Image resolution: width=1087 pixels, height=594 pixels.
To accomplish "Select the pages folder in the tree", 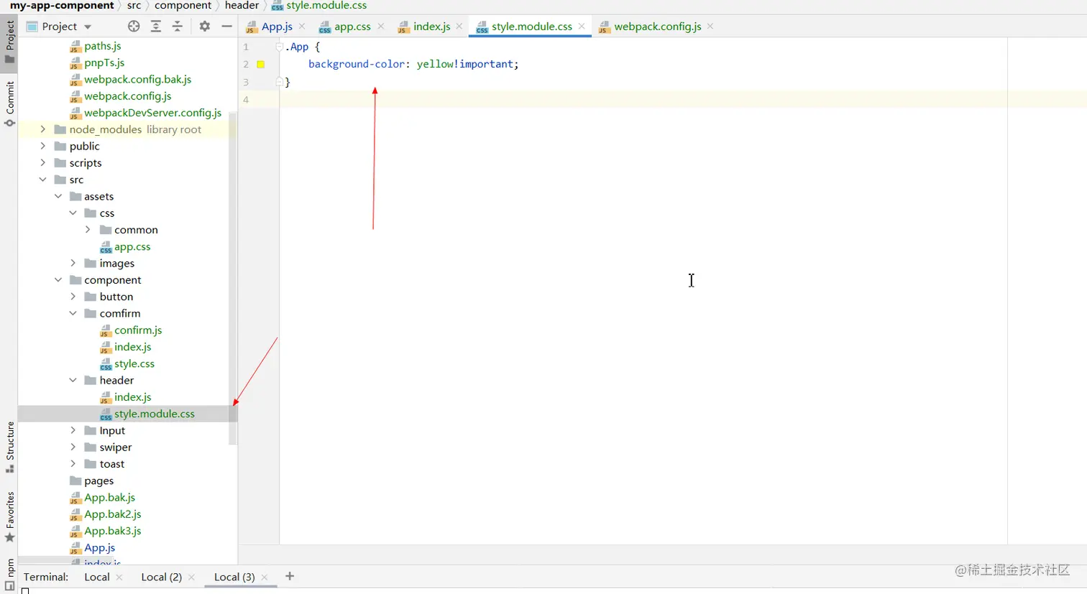I will point(98,481).
